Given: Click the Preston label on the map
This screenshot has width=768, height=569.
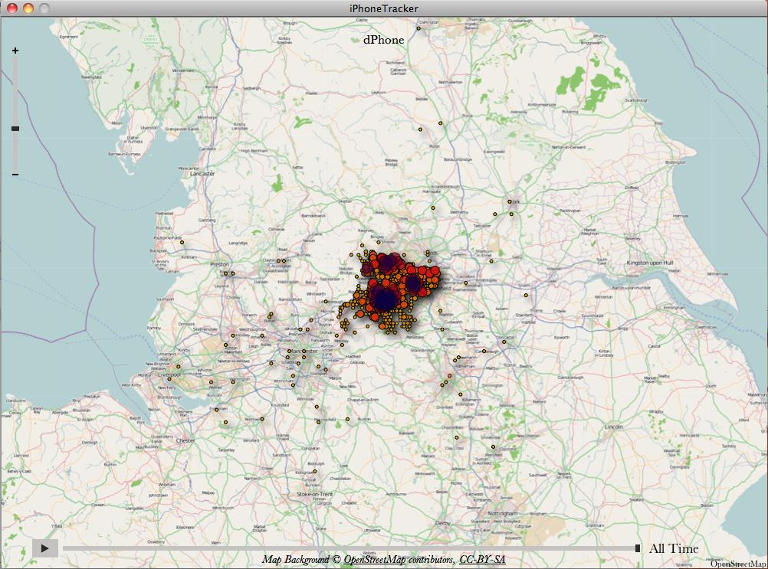Looking at the screenshot, I should [x=219, y=264].
